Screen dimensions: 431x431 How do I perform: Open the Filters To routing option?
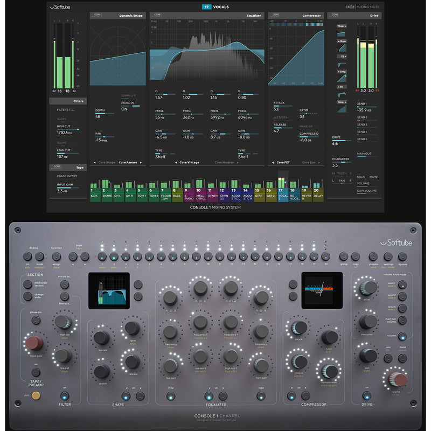[x=67, y=110]
